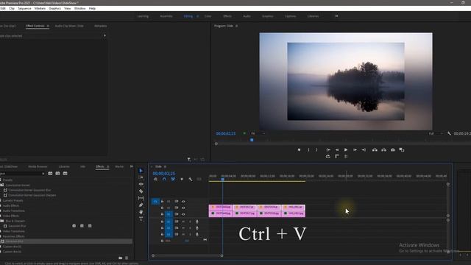Viewport: 471px width, 265px height.
Task: Show project panel tab overflow chevrons
Action: click(131, 166)
